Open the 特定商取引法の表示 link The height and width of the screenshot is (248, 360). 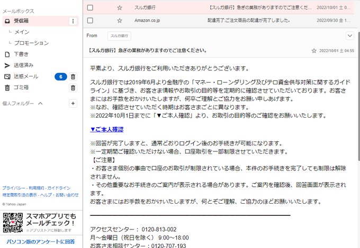(x=20, y=195)
